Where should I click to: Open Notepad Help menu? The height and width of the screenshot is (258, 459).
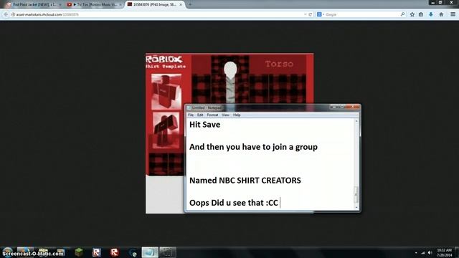pyautogui.click(x=237, y=115)
